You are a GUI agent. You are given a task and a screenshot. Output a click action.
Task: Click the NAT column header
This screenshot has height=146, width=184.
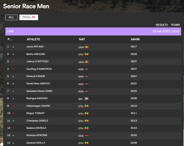coord(82,39)
